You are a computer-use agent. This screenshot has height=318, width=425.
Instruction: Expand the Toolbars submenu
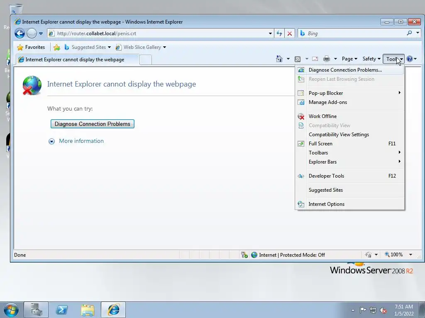(350, 153)
